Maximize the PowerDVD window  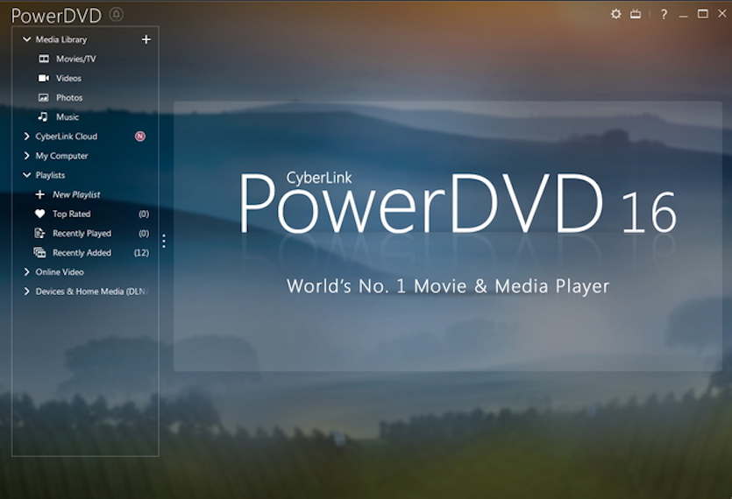(702, 14)
